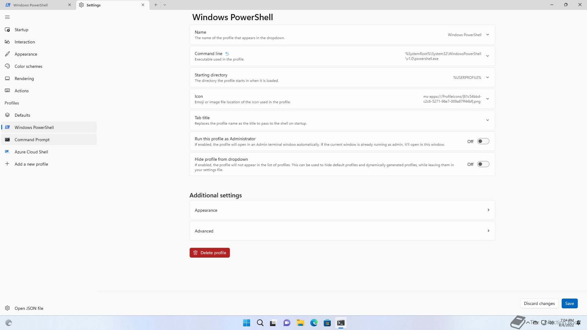
Task: Click the Appearance brush icon in sidebar
Action: [7, 54]
